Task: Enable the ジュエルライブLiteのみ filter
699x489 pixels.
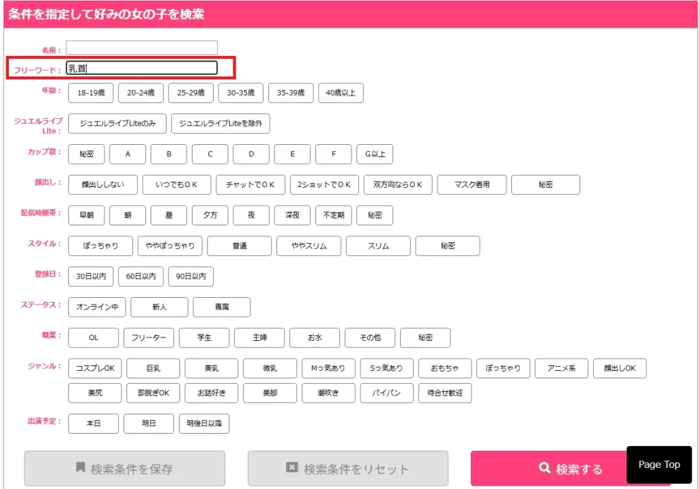Action: click(x=117, y=124)
